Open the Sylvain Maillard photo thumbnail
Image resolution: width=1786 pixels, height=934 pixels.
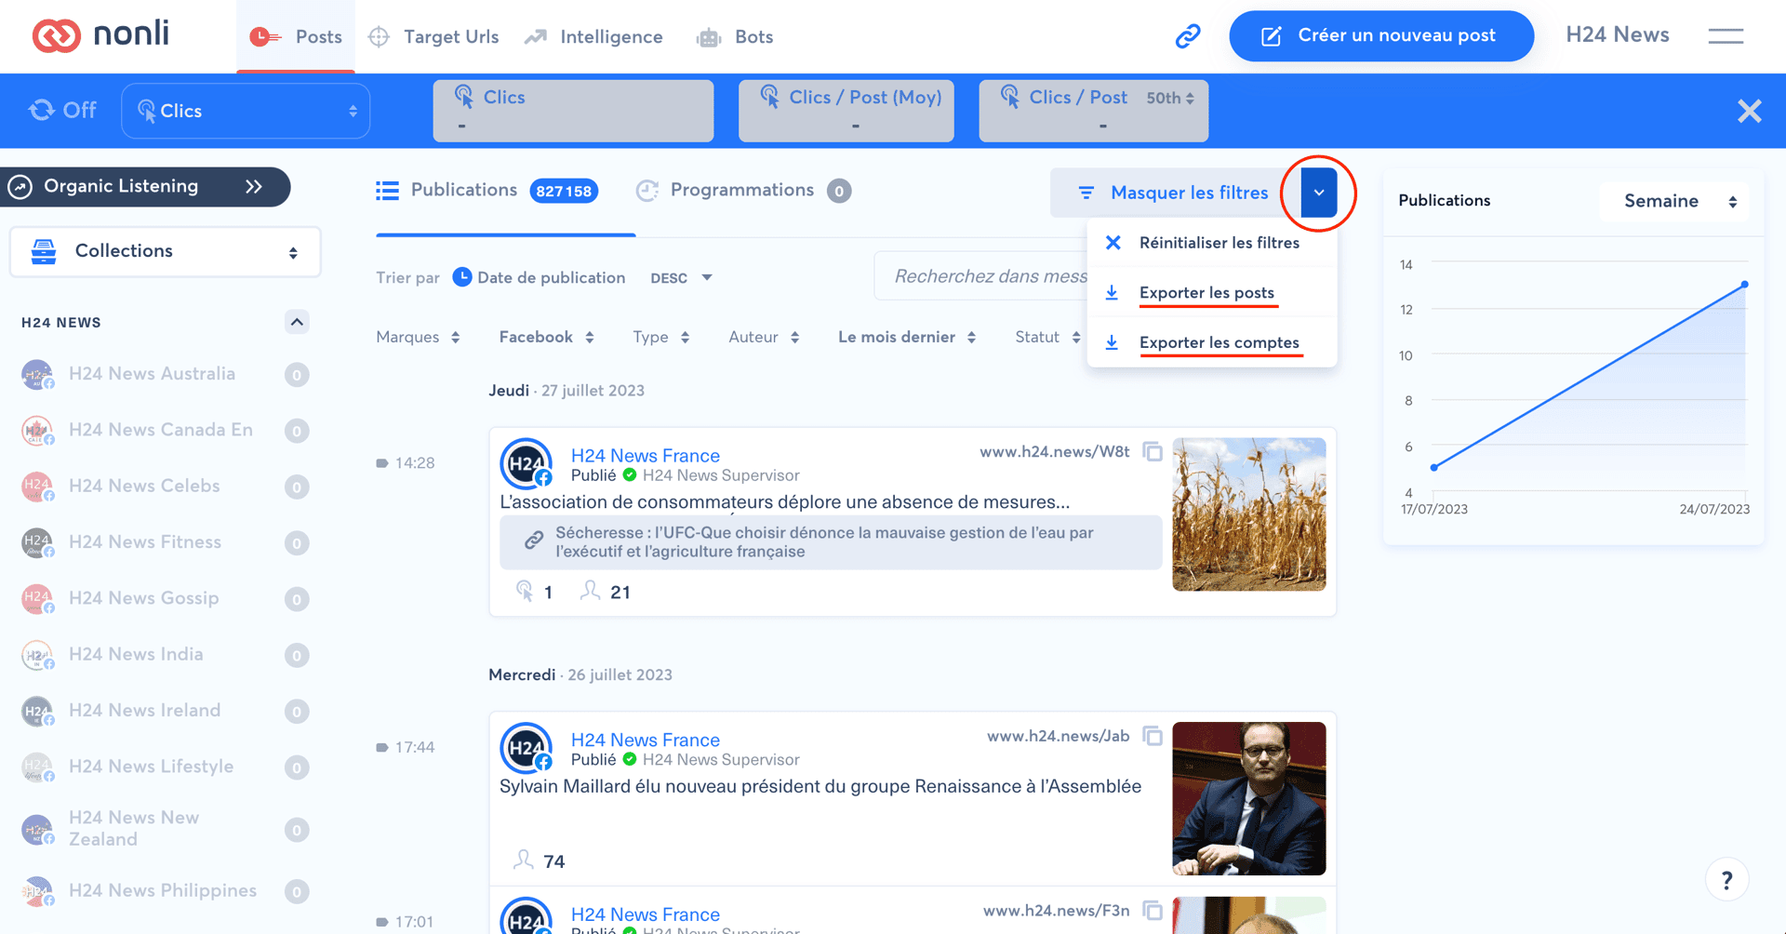coord(1248,798)
